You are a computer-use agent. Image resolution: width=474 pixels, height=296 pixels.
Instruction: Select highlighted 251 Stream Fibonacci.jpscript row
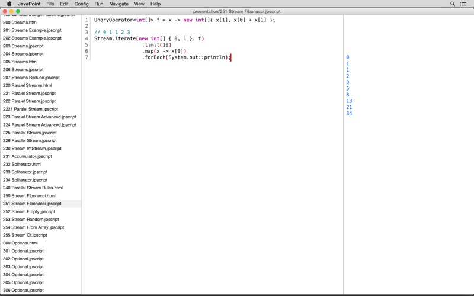(41, 204)
